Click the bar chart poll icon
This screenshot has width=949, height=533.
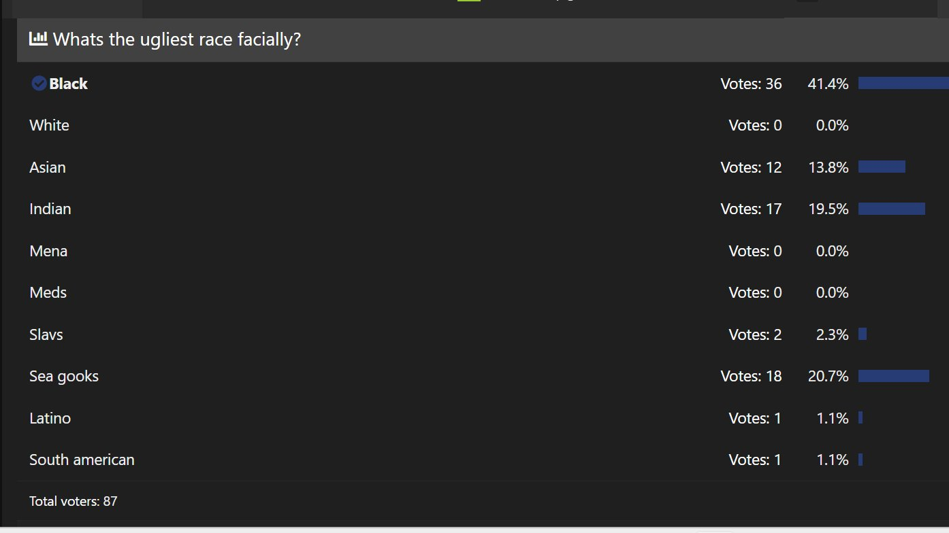(x=38, y=39)
